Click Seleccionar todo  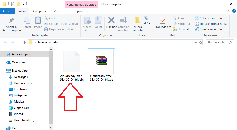coord(208,18)
